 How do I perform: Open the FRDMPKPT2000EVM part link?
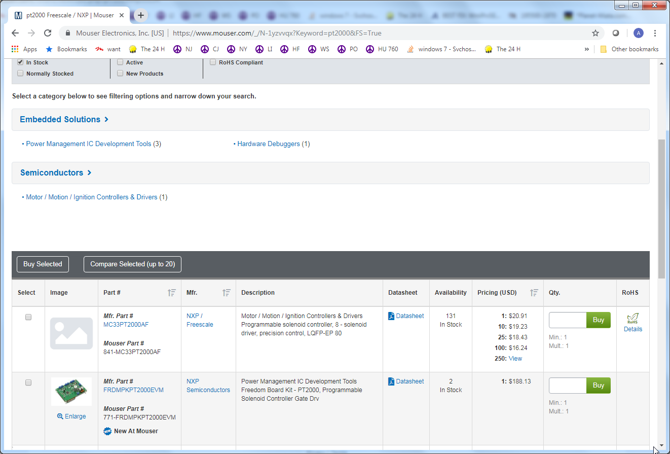point(133,390)
